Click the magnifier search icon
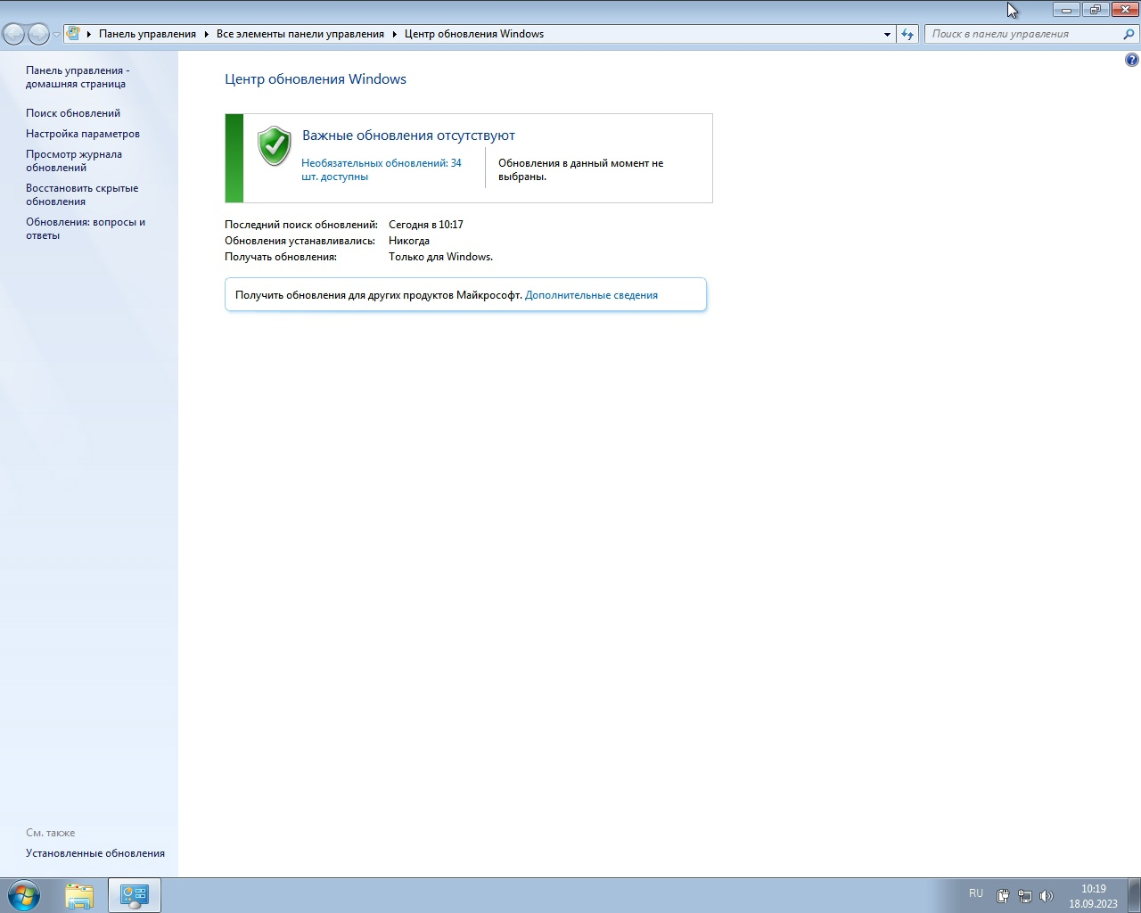The width and height of the screenshot is (1141, 913). (1129, 34)
